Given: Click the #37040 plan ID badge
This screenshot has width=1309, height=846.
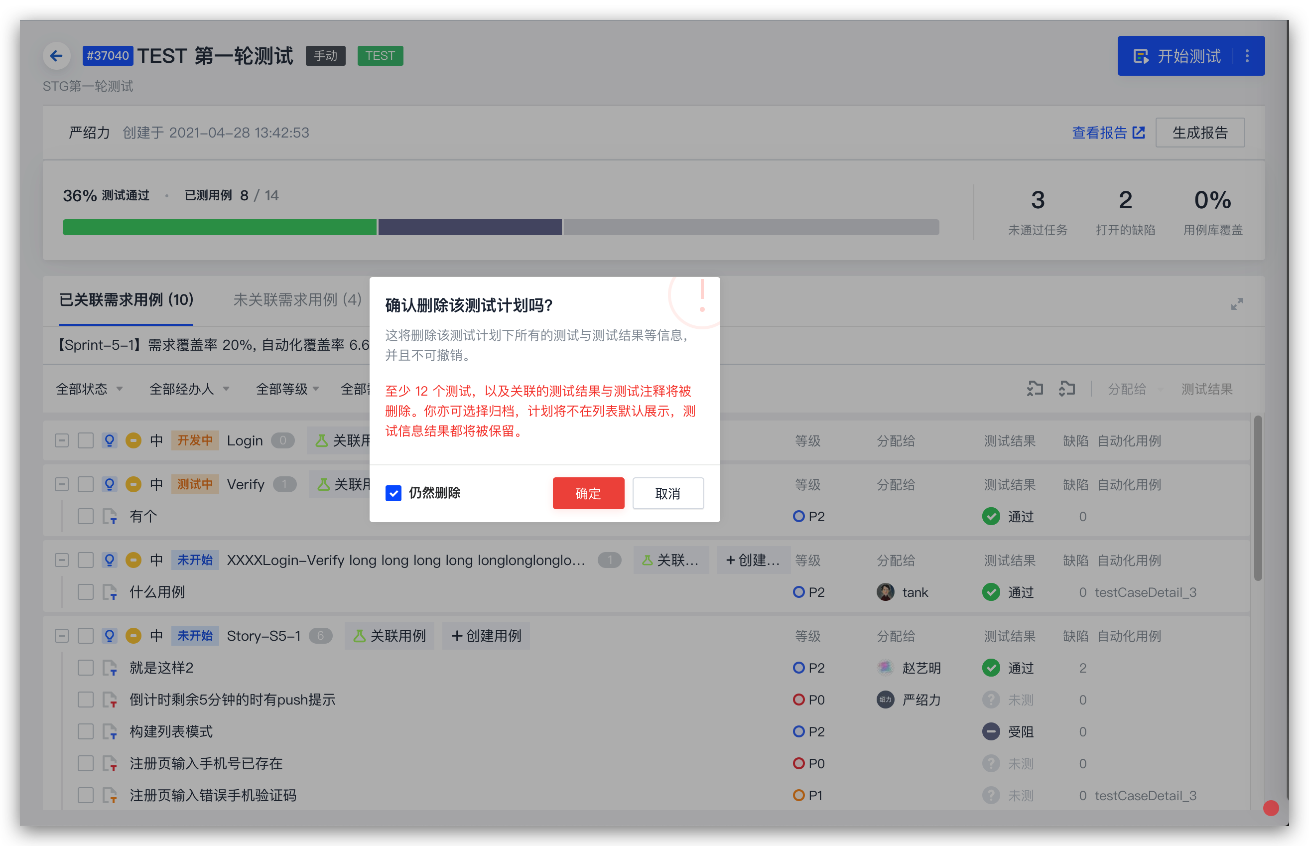Looking at the screenshot, I should pyautogui.click(x=108, y=55).
